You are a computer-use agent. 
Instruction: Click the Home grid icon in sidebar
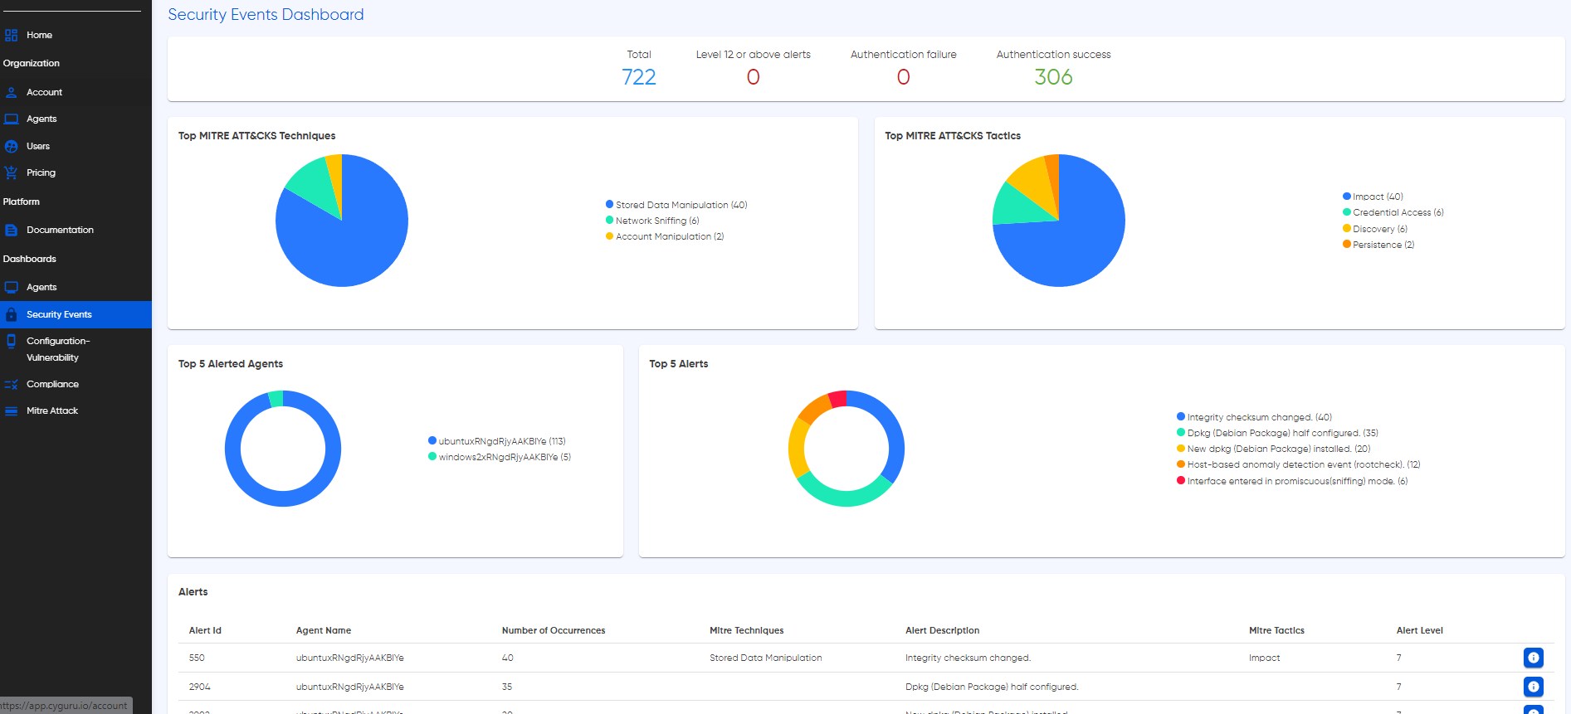pos(11,35)
